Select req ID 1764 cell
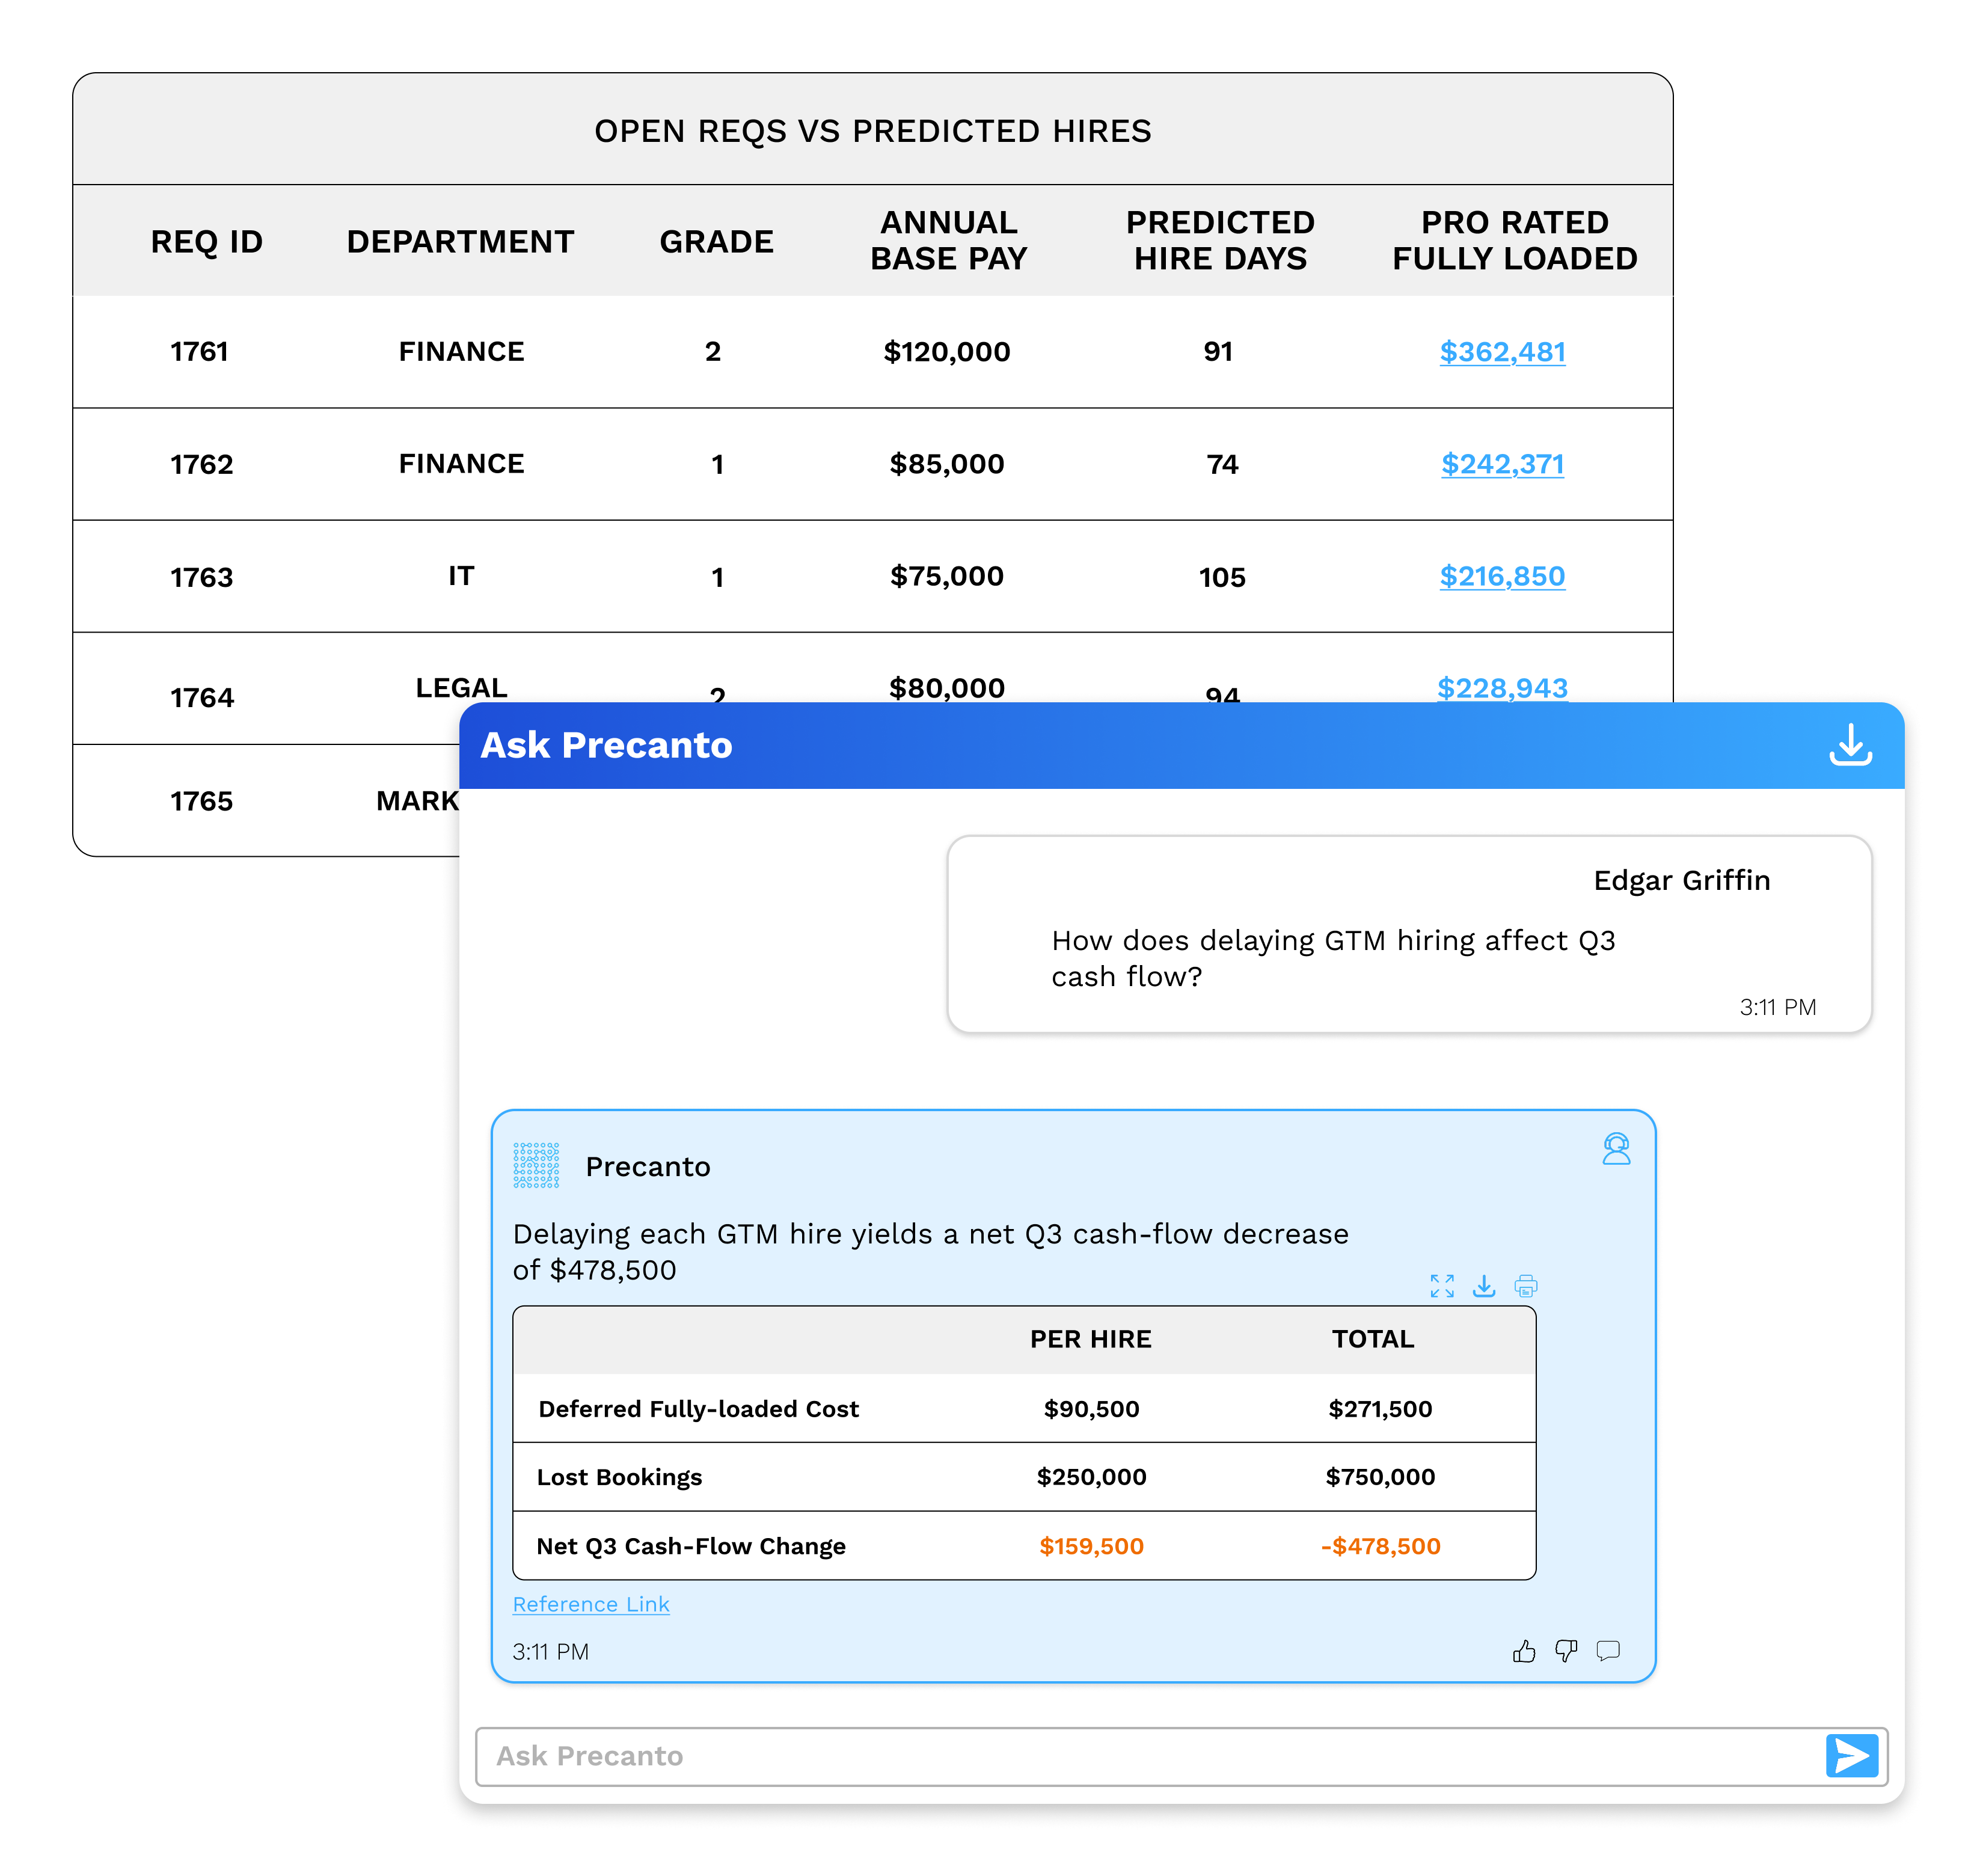Viewport: 1977px width, 1876px height. click(201, 697)
